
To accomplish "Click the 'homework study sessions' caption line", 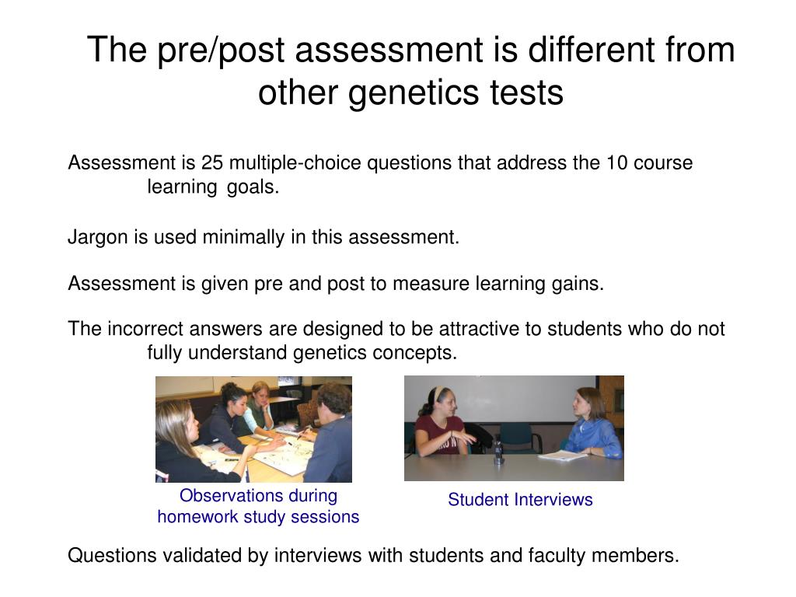I will tap(258, 517).
